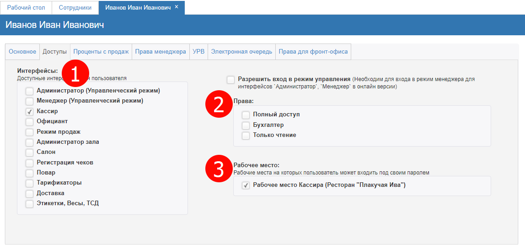
Task: Tick the Этикетки, Весы, ТСД checkbox
Action: 30,204
